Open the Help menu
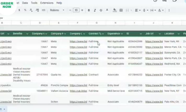 point(59,3)
